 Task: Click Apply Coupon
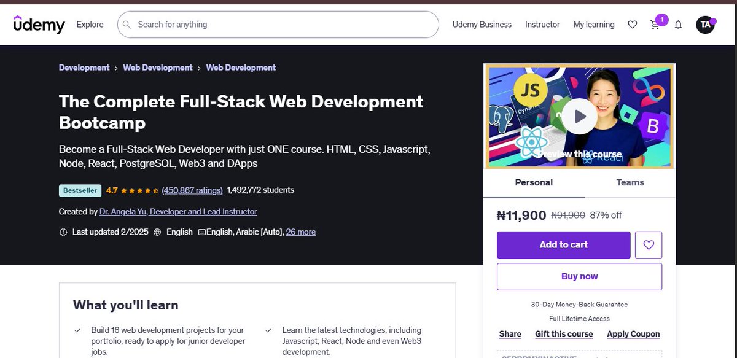click(633, 334)
